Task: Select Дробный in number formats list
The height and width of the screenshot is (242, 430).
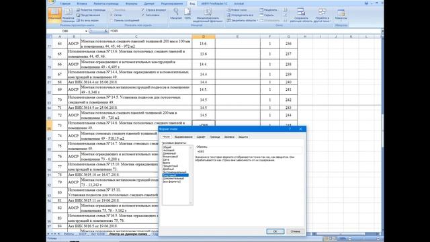Action: [x=169, y=169]
